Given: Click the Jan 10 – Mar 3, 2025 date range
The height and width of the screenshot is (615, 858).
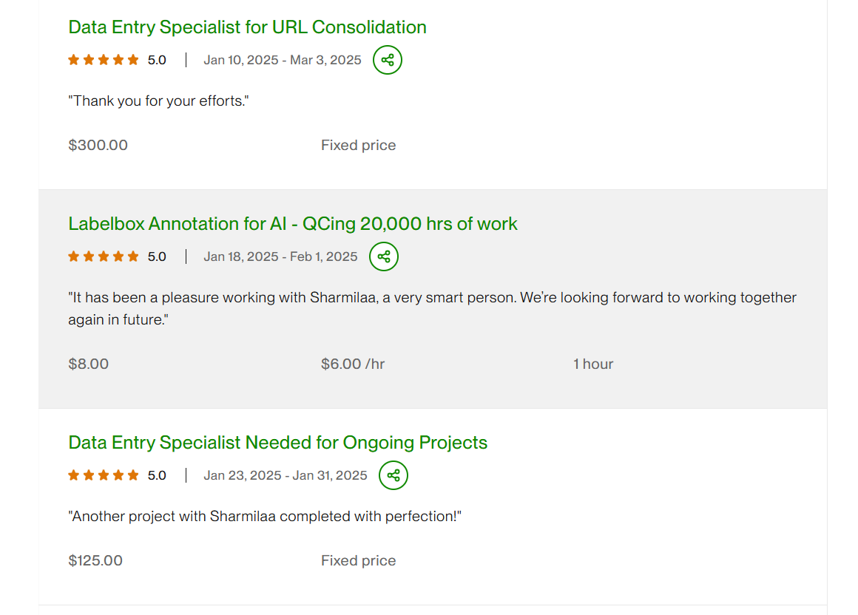Looking at the screenshot, I should point(283,60).
